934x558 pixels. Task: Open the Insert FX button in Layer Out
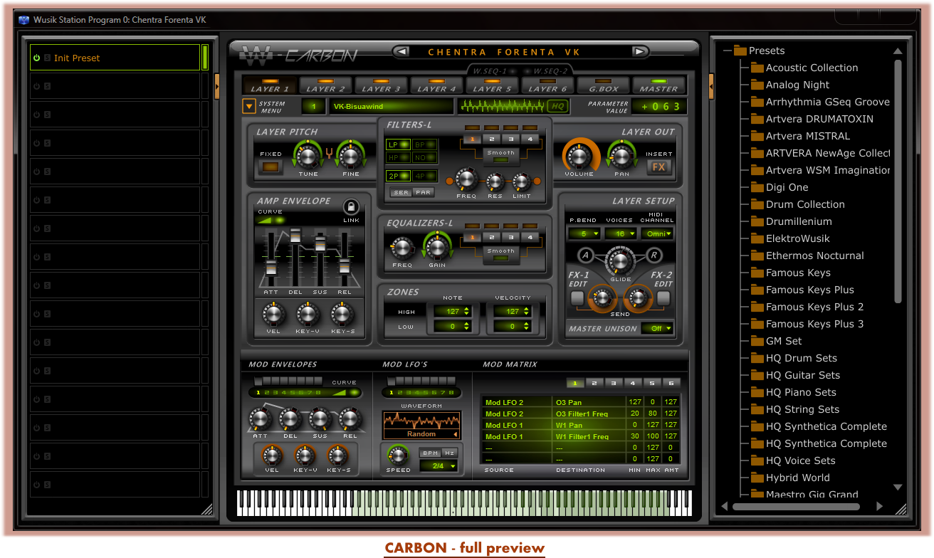[x=658, y=167]
